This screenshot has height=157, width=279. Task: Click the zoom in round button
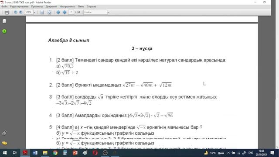21,12
